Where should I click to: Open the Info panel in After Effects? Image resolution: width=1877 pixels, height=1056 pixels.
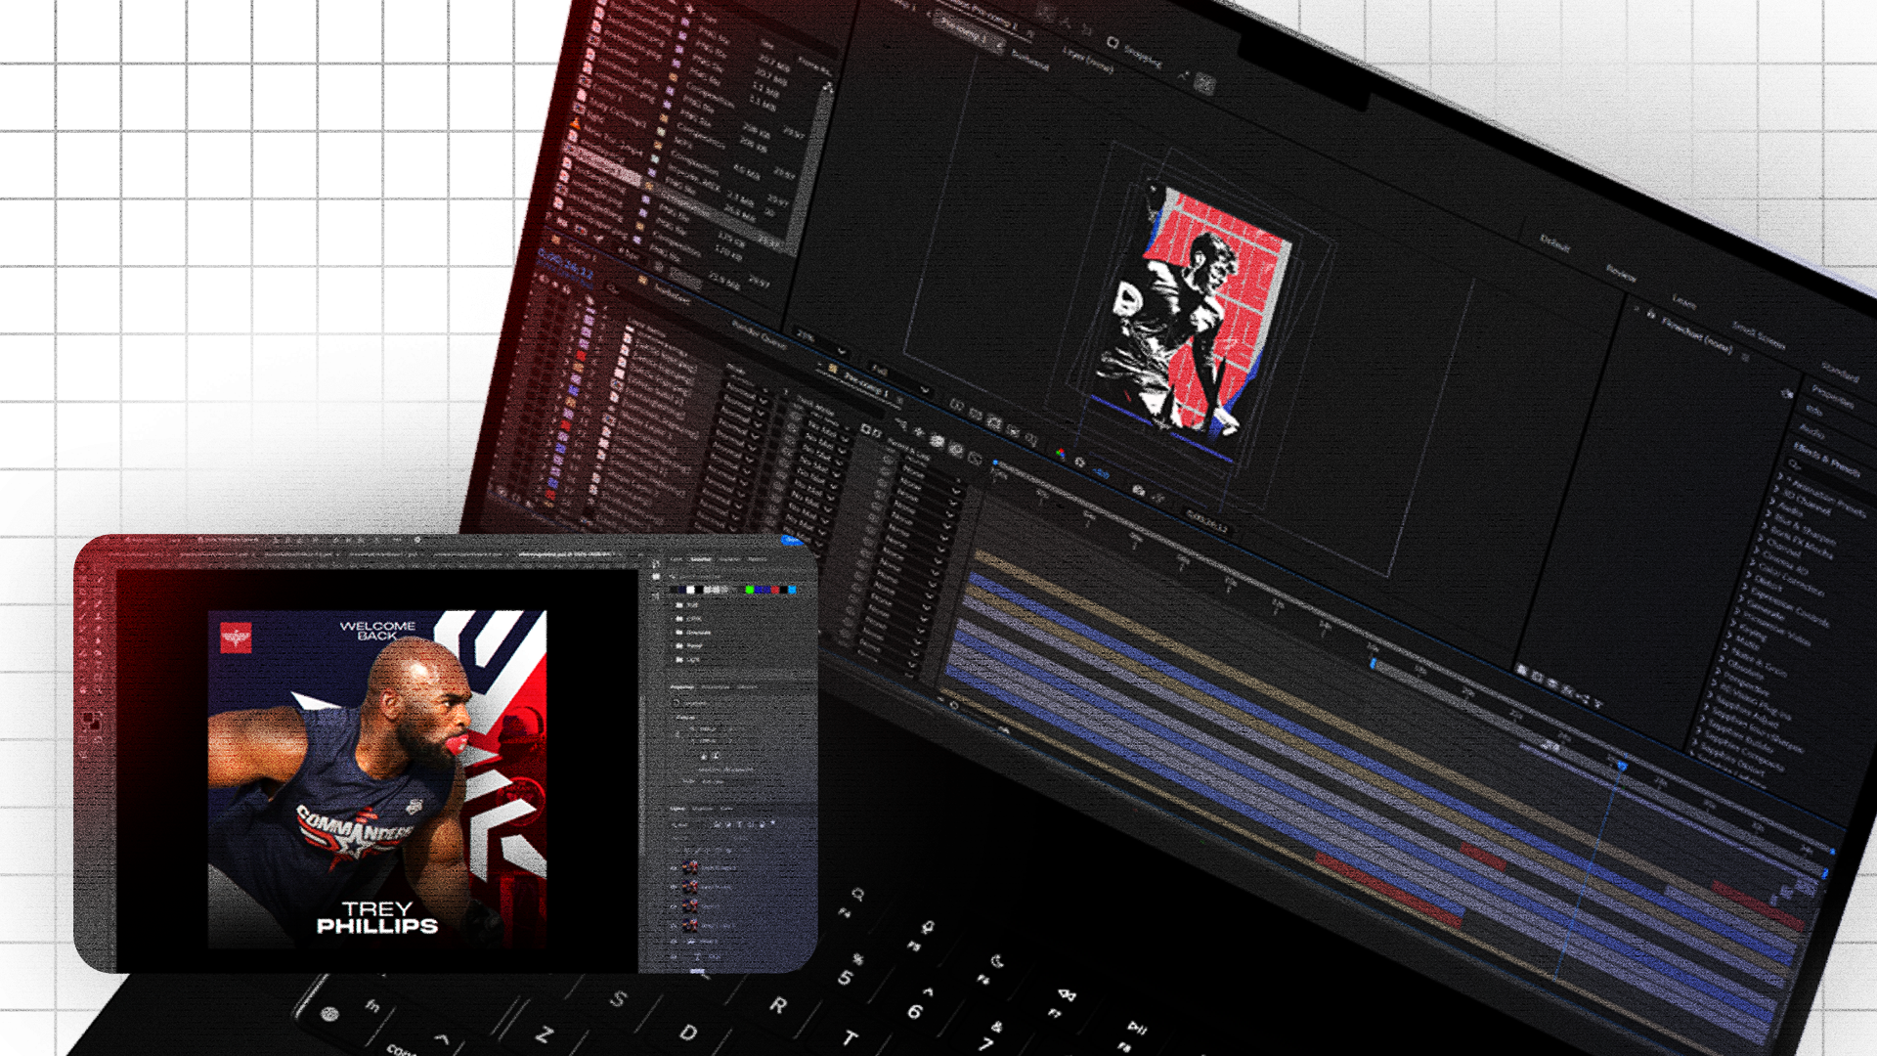coord(1814,412)
